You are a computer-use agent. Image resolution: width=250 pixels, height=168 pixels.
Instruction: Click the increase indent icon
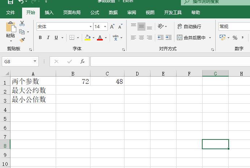click(169, 38)
